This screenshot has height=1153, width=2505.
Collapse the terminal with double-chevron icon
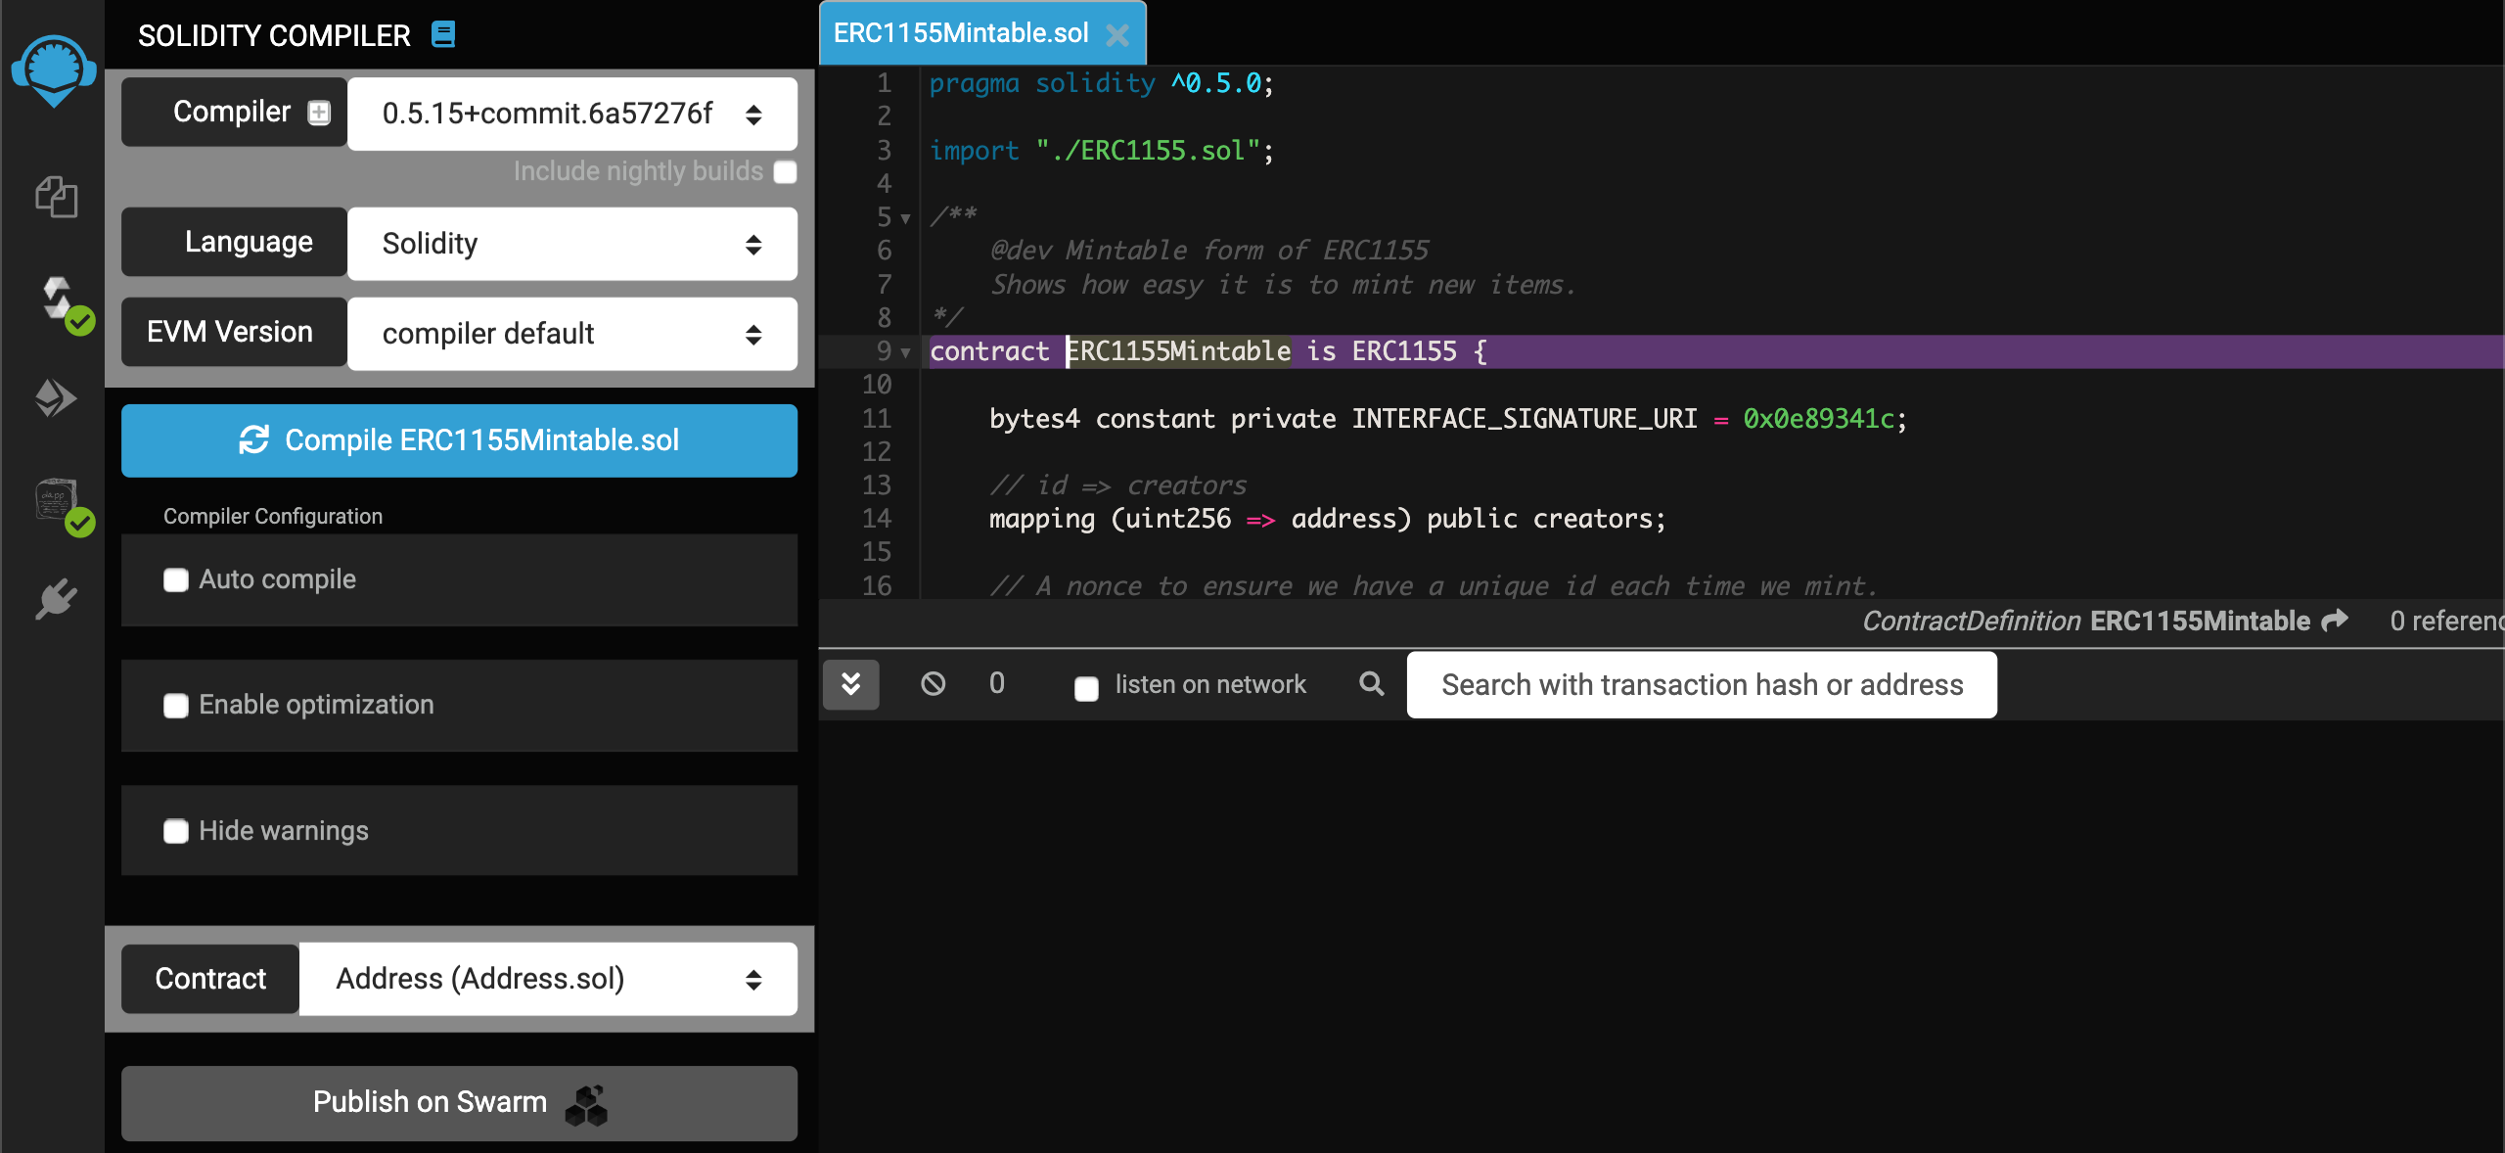coord(850,683)
